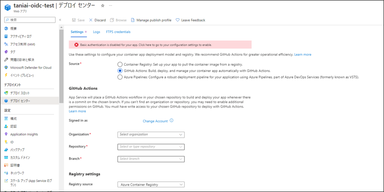Click info icon beside Change Account
The image size is (384, 192).
172,121
